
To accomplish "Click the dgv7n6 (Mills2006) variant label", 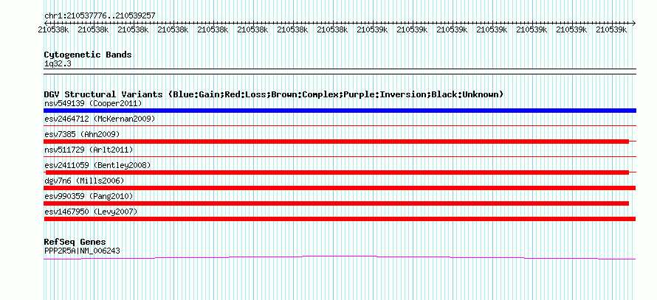I will tap(84, 181).
